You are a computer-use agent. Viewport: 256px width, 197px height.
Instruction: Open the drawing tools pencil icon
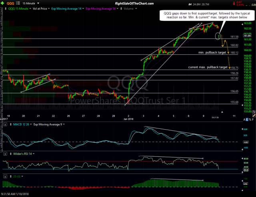click(x=254, y=115)
